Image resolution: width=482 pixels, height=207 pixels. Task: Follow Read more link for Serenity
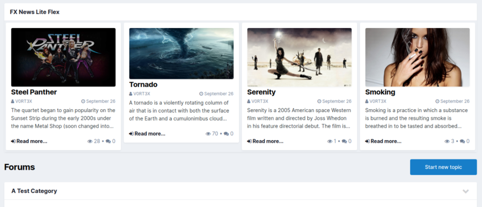pos(266,142)
